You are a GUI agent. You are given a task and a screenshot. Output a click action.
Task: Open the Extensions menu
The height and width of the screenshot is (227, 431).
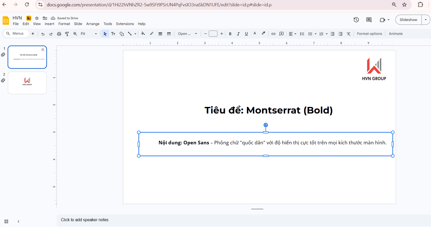[125, 24]
